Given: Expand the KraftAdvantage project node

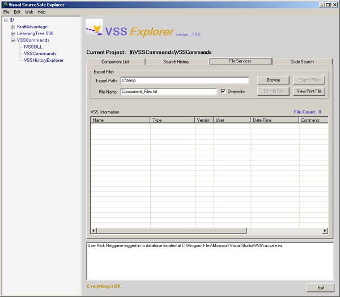Looking at the screenshot, I should click(x=13, y=27).
